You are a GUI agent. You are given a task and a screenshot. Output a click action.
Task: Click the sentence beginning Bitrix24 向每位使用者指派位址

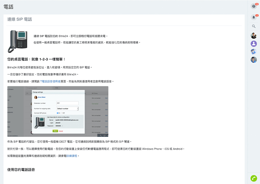[x=50, y=67]
